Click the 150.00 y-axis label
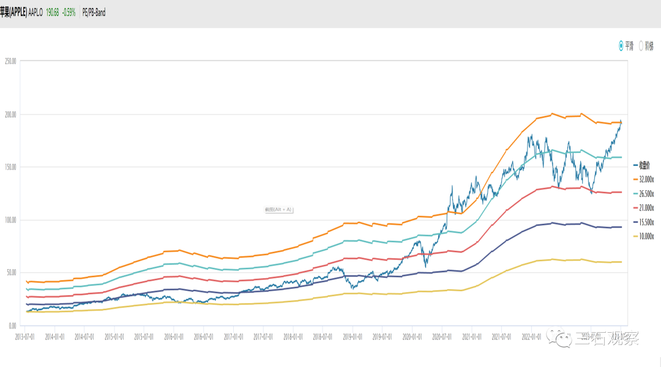This screenshot has width=661, height=367. pos(10,167)
